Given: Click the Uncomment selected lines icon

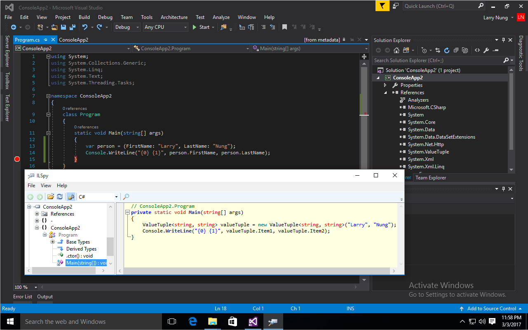Looking at the screenshot, I should (x=272, y=27).
